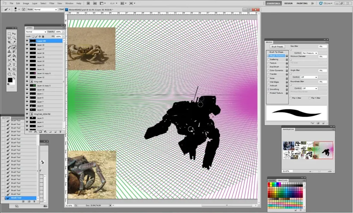Hide Layer 19 using its eye icon

[x=27, y=45]
